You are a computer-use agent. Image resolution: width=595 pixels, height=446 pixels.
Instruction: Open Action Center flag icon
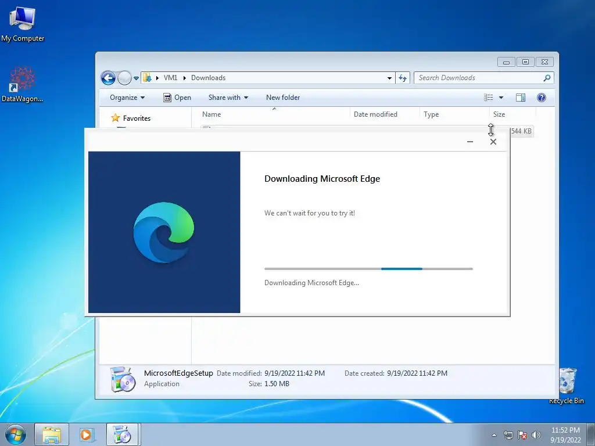[522, 435]
